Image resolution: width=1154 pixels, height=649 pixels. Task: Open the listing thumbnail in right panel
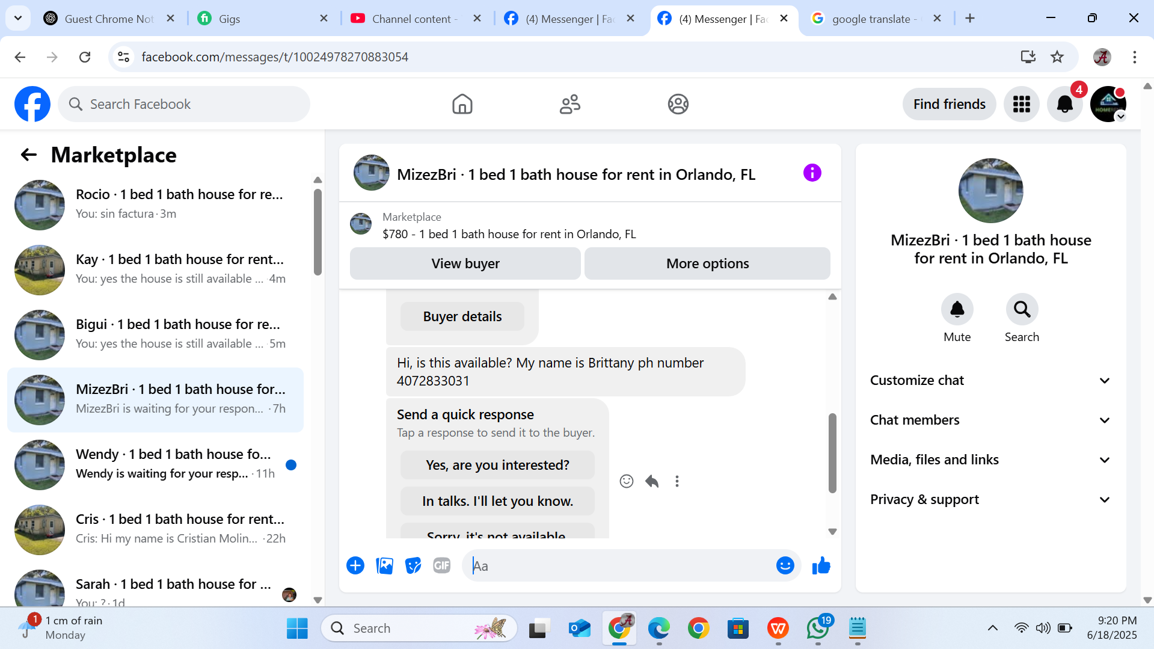(x=990, y=191)
